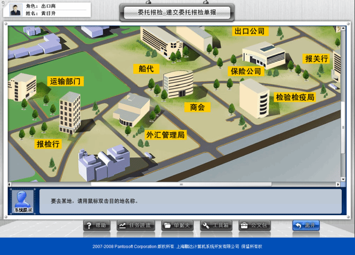This screenshot has height=255, width=355.
Task: Open 帮助 help from the bottom toolbar
Action: pos(97,225)
